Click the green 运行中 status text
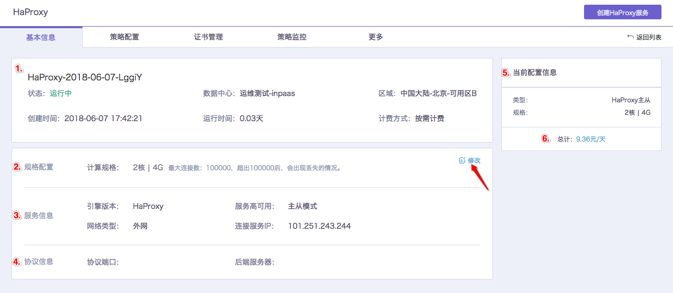673x293 pixels. [x=61, y=94]
